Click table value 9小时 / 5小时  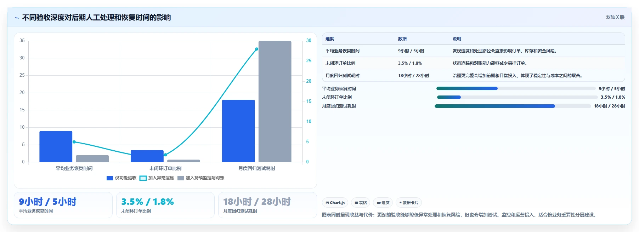coord(411,51)
